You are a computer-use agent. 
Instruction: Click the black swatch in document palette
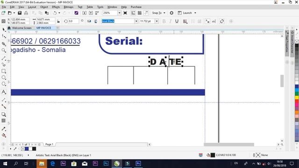(34, 149)
